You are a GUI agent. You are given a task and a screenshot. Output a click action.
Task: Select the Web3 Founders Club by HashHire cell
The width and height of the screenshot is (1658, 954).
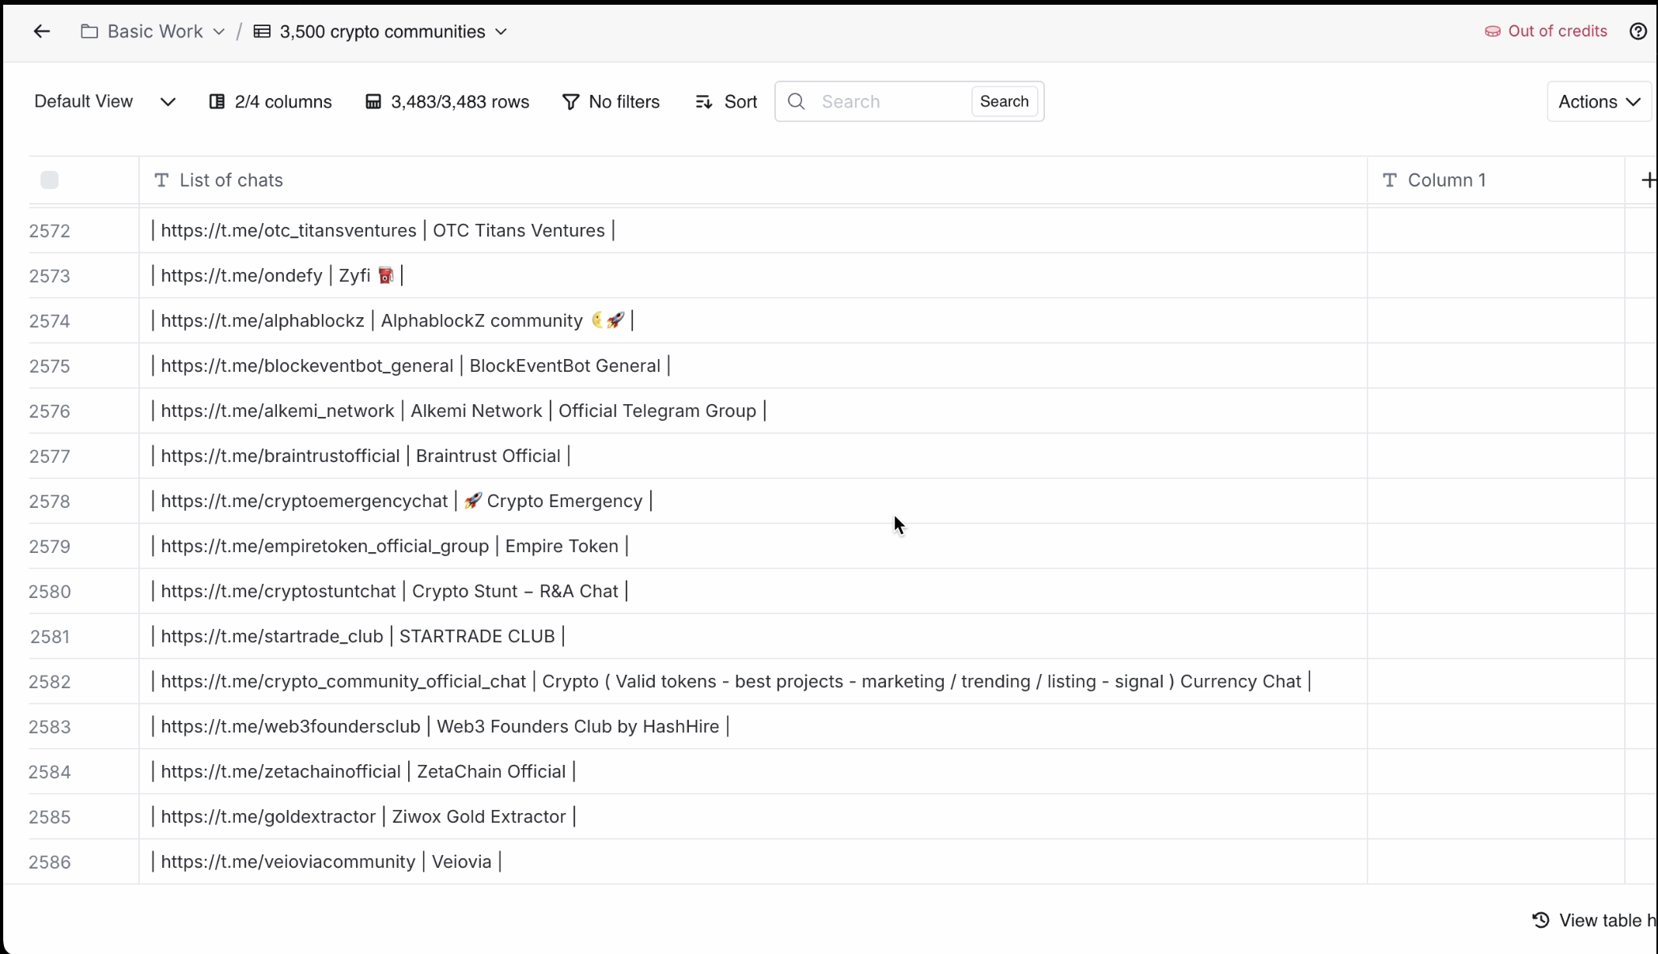[x=753, y=727]
